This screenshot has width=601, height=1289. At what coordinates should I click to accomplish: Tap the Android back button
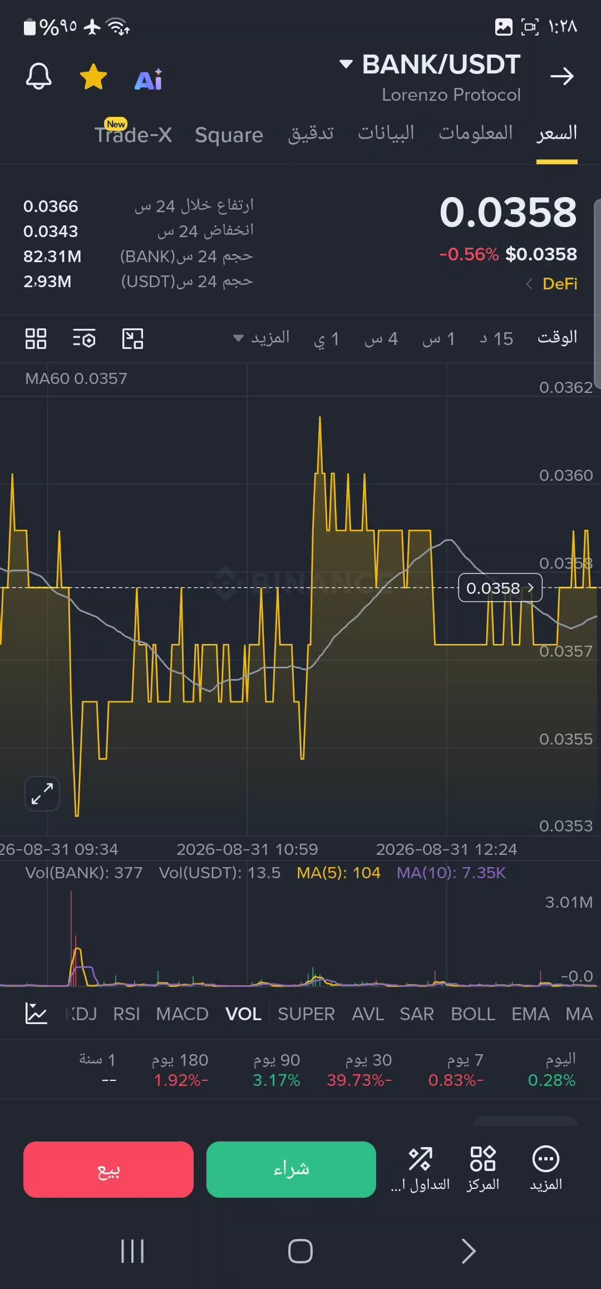[x=469, y=1251]
